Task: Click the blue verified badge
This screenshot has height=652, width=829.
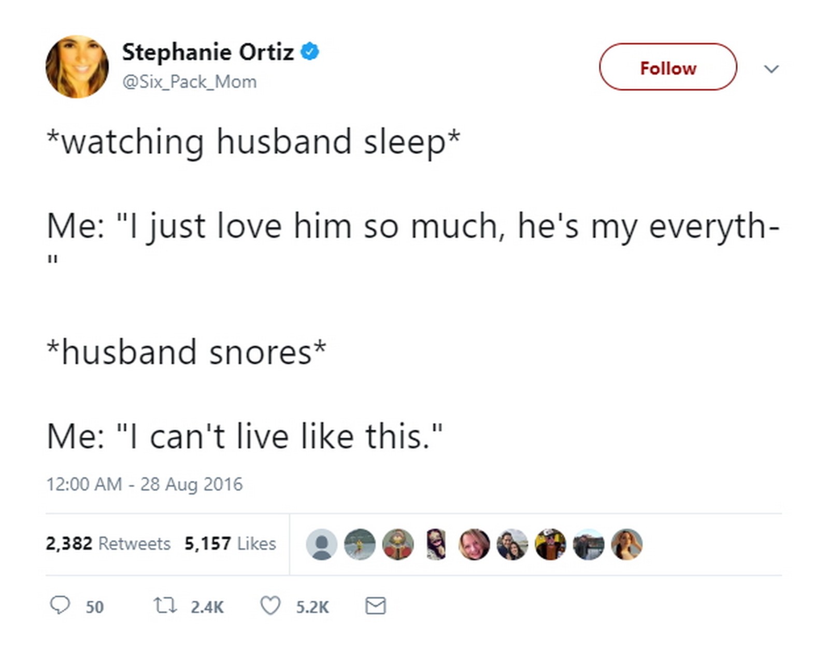Action: 310,52
